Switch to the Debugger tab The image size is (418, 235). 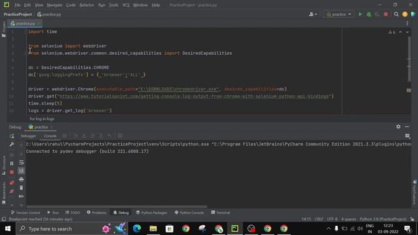28,136
